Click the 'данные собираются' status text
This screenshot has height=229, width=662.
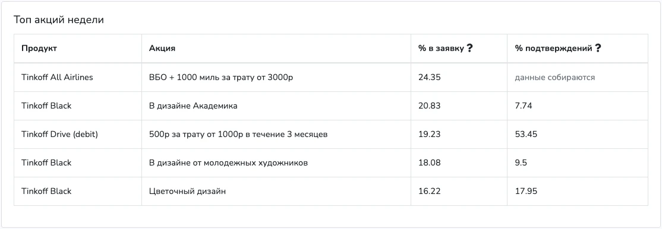click(555, 78)
